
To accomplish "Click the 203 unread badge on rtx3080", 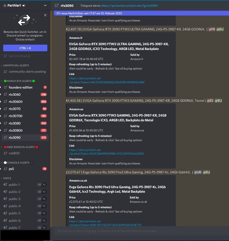I will coord(44,123).
